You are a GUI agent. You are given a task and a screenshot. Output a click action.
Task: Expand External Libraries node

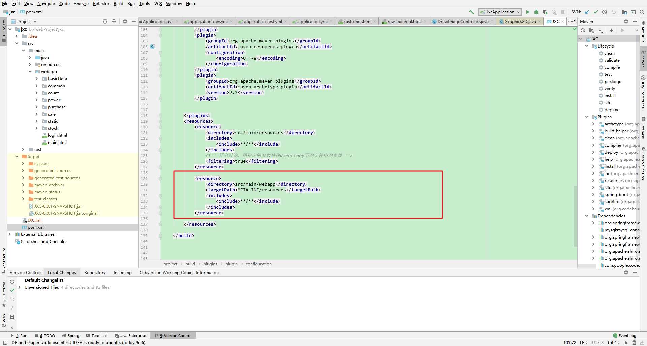tap(9, 234)
